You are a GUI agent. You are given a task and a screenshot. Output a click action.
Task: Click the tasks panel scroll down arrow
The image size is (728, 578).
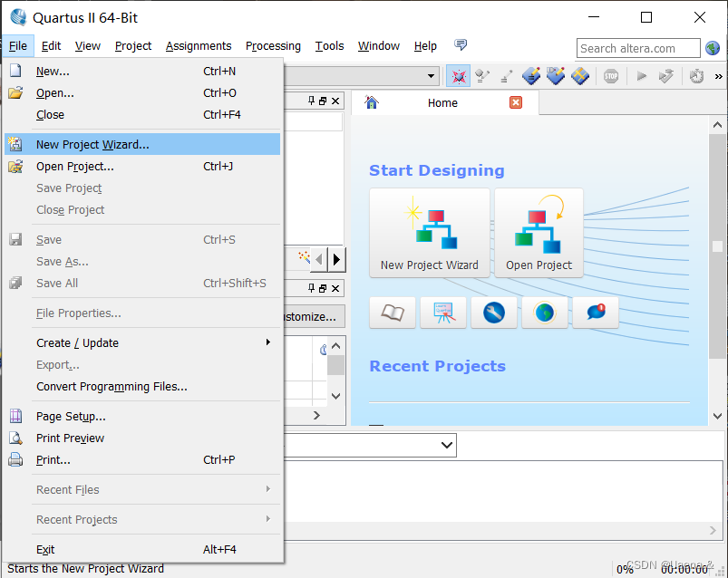click(336, 396)
